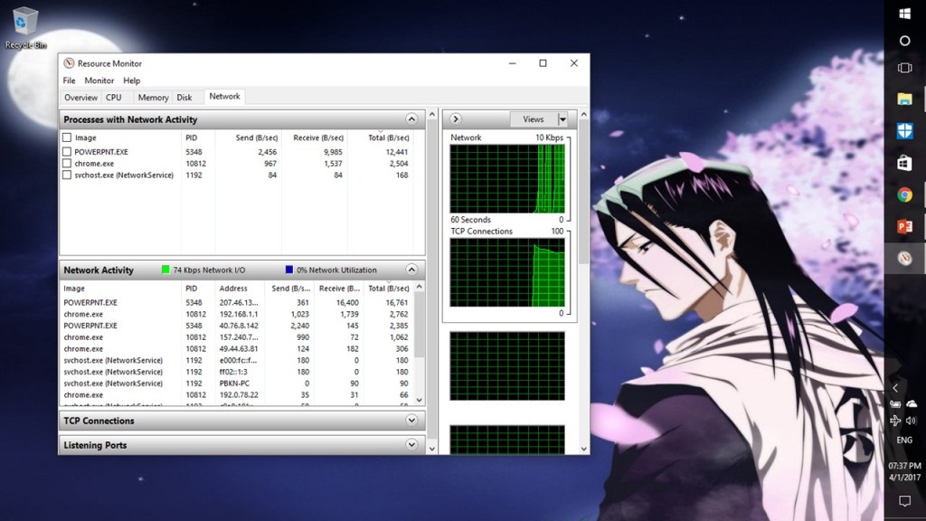The image size is (926, 521).
Task: Enable the svchost.exe (NetworkService) checkbox
Action: (x=67, y=175)
